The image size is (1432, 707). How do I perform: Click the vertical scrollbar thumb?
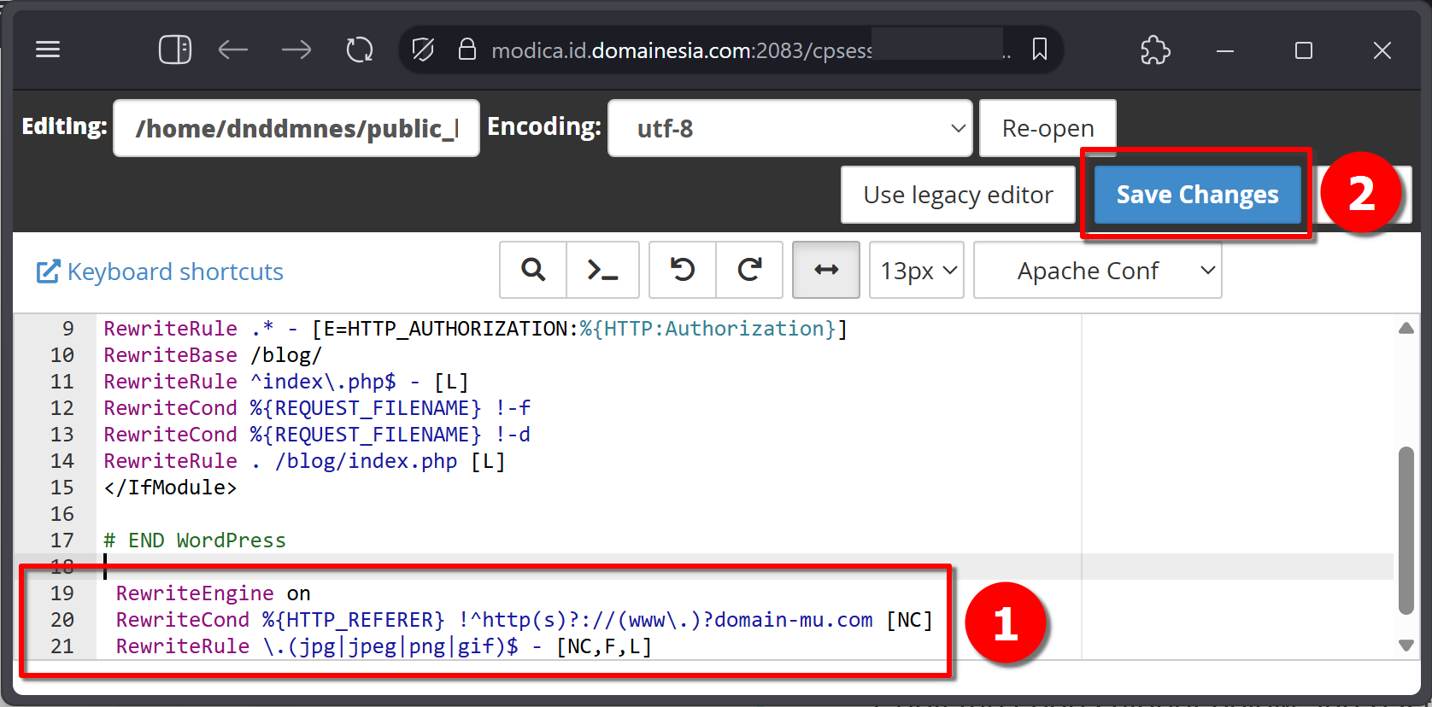pos(1406,529)
